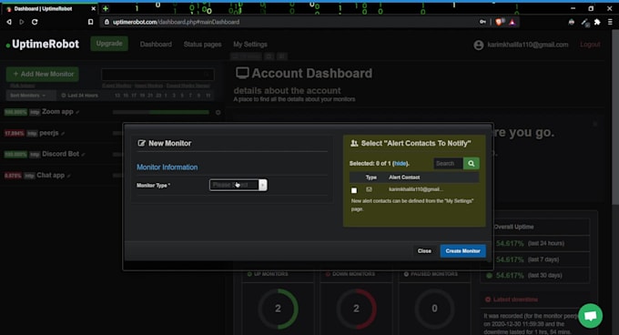The width and height of the screenshot is (619, 335).
Task: Open the browser hamburger menu
Action: [x=610, y=22]
